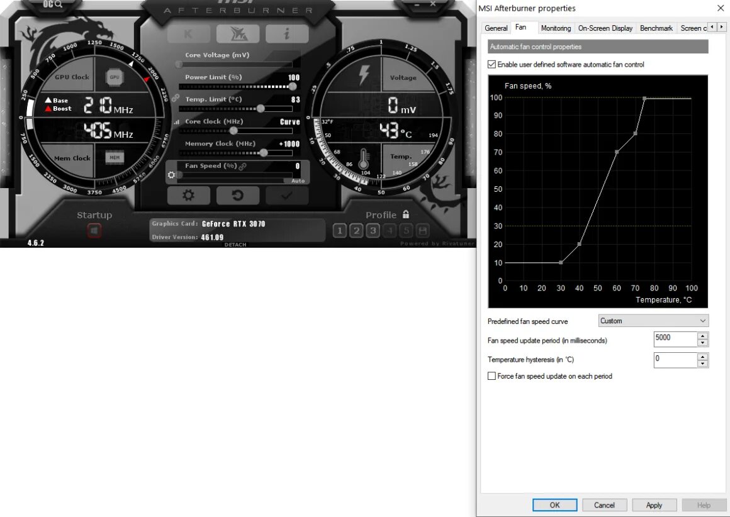Screen dimensions: 730x517
Task: Click the apply checkmark button in Afterburner
Action: point(287,196)
